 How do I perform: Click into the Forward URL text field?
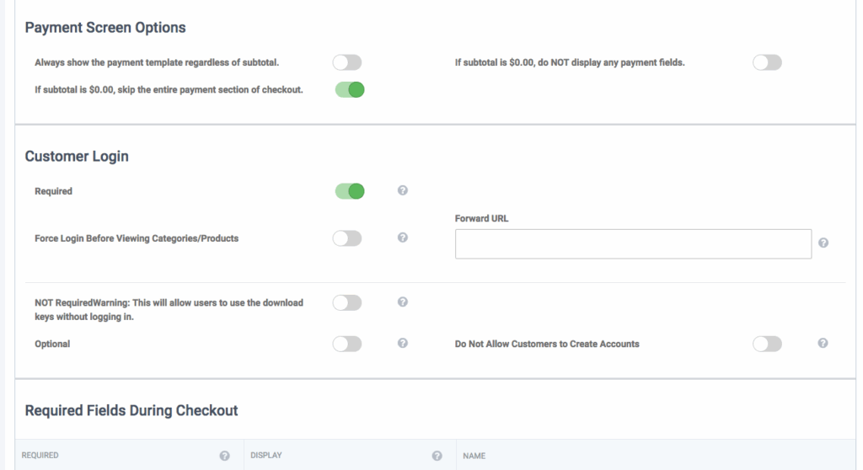coord(633,243)
